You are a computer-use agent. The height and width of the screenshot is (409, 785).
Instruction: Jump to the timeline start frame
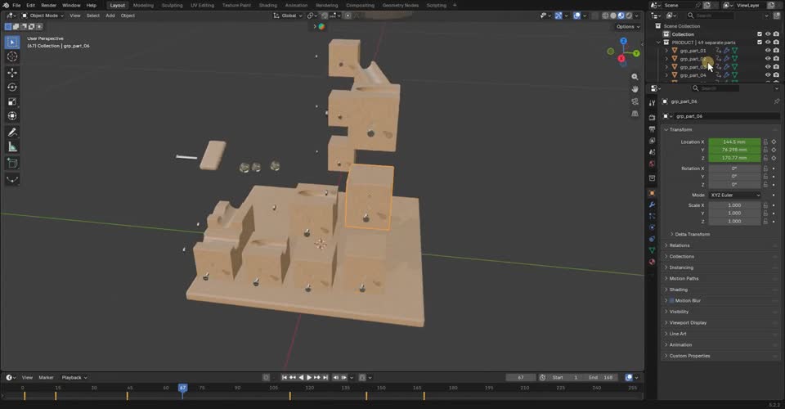click(285, 377)
